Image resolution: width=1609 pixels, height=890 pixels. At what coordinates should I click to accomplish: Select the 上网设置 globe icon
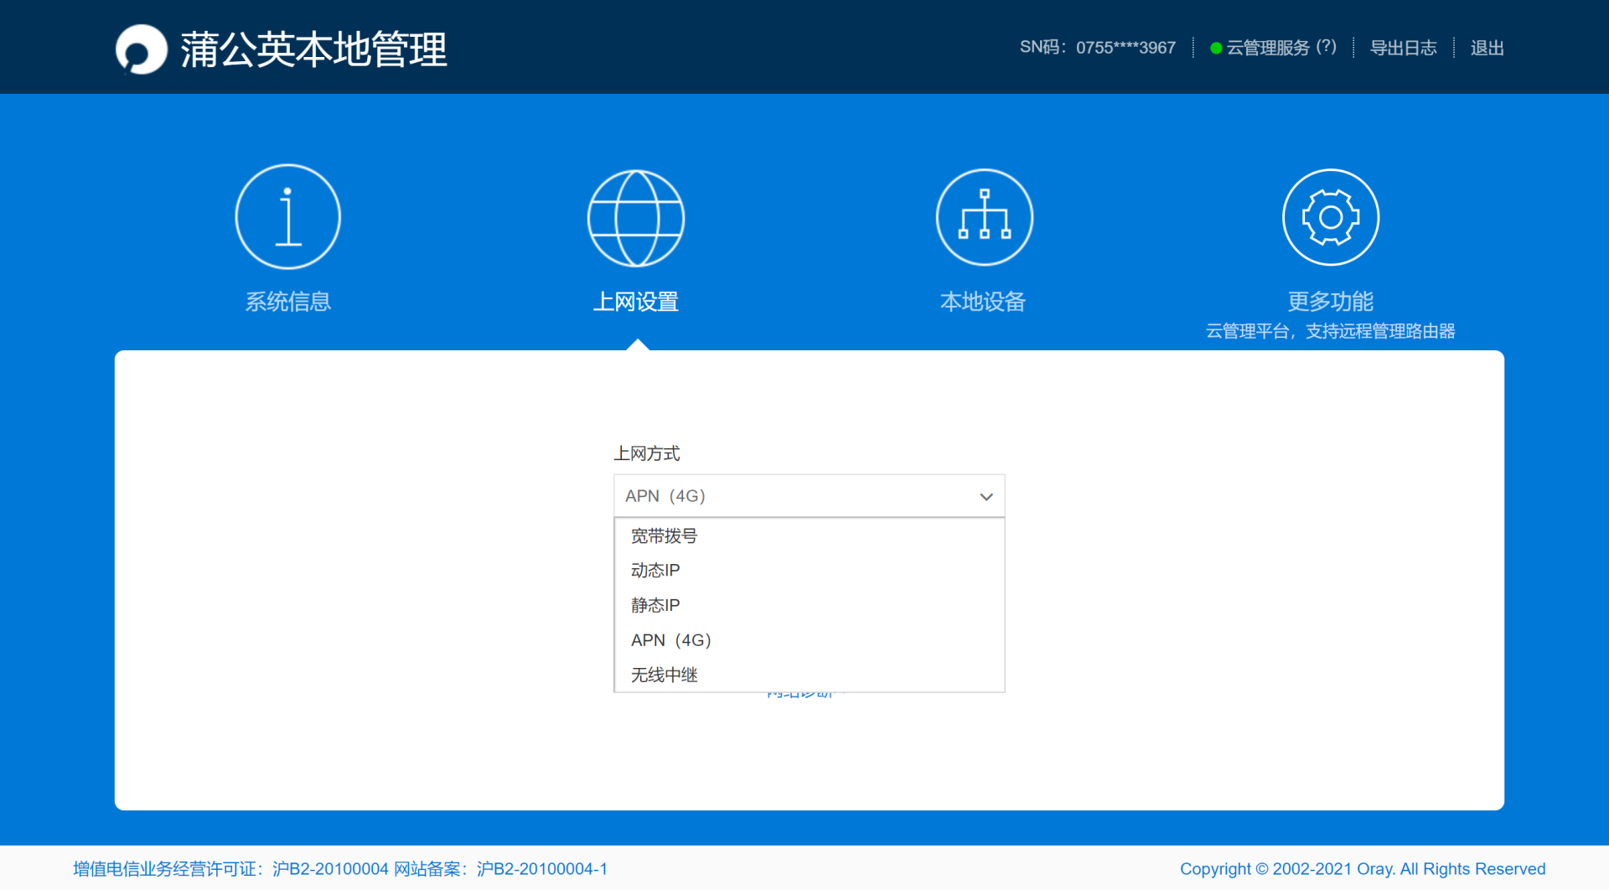pyautogui.click(x=636, y=218)
